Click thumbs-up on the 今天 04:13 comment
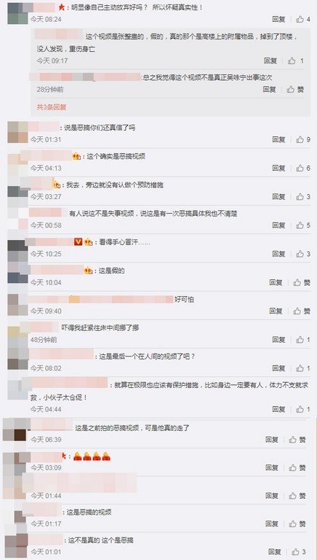 point(303,168)
